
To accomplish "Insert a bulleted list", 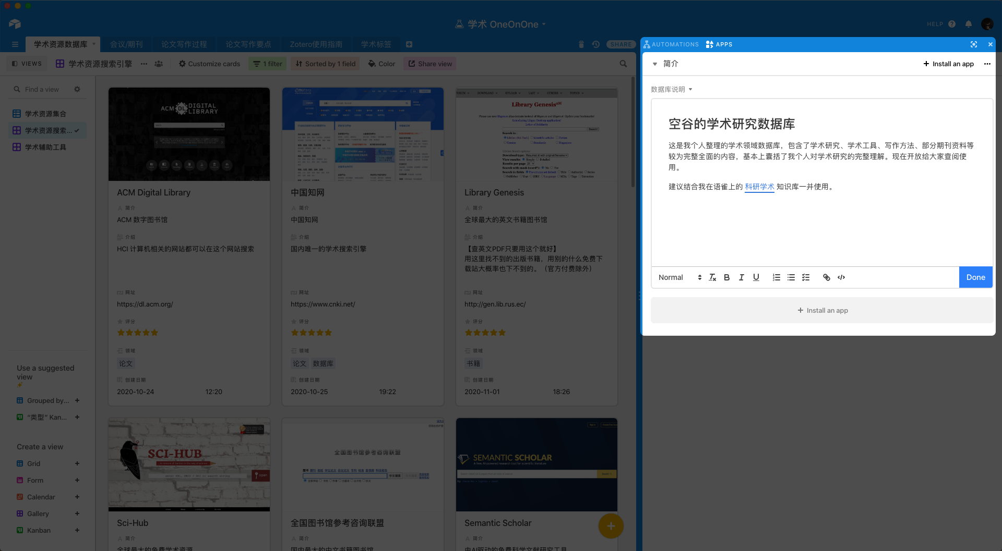I will (791, 277).
